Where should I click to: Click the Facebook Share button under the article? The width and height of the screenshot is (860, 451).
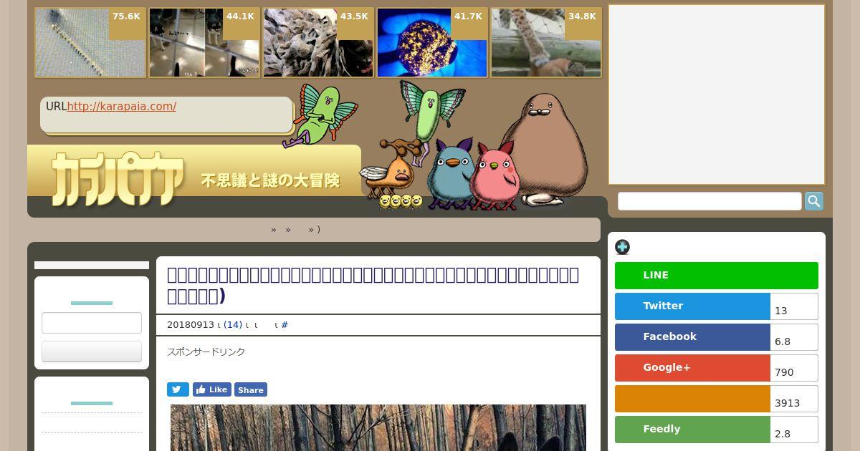coord(251,389)
